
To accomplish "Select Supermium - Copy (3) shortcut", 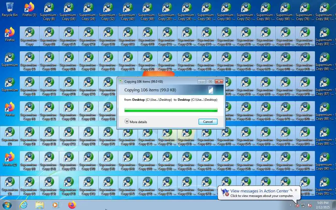I will pos(29,86).
